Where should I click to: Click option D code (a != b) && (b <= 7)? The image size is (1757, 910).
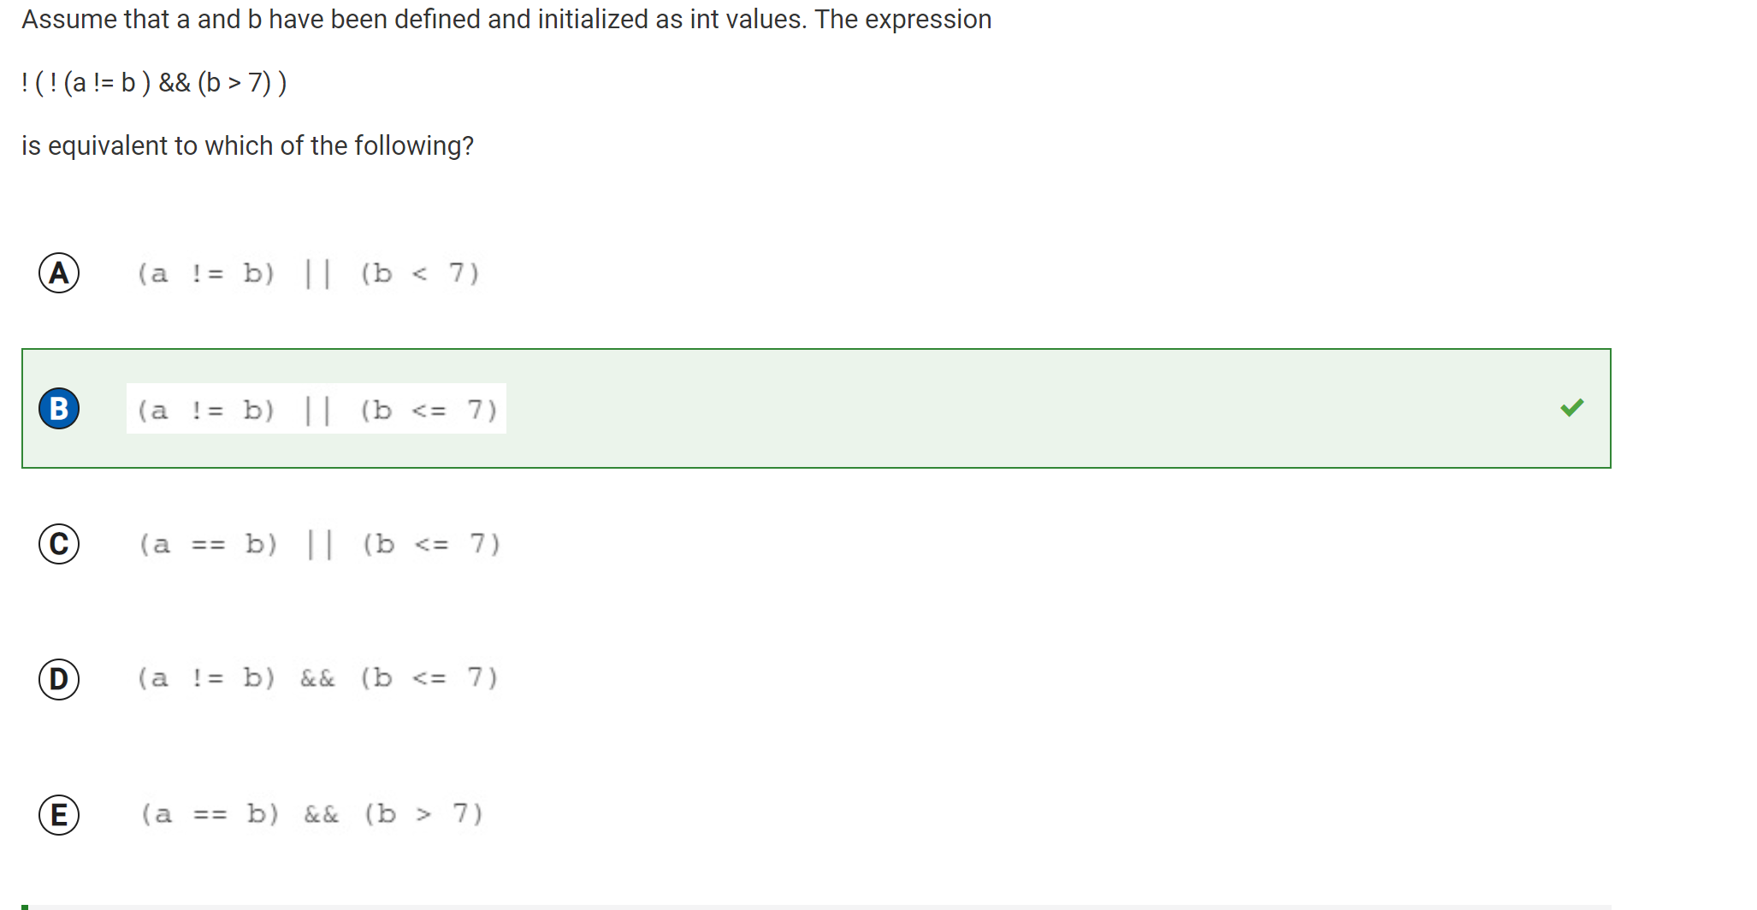[316, 678]
